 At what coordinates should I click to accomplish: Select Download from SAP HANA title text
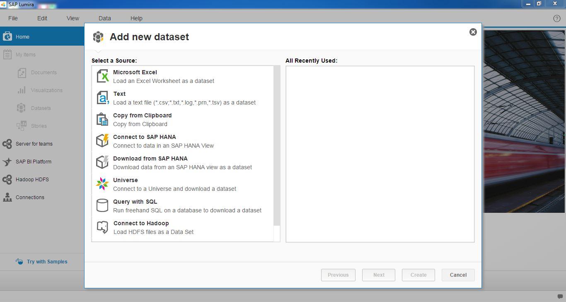point(150,158)
